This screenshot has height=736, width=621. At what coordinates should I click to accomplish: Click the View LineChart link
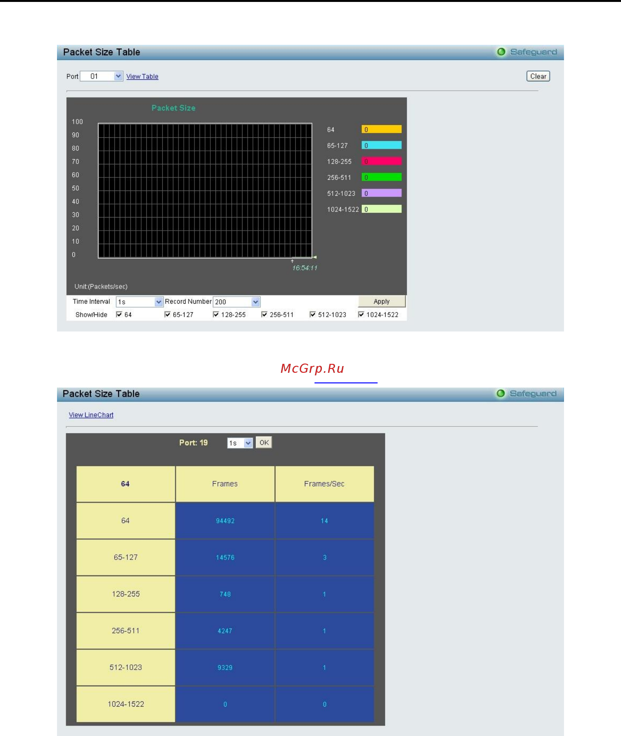91,415
